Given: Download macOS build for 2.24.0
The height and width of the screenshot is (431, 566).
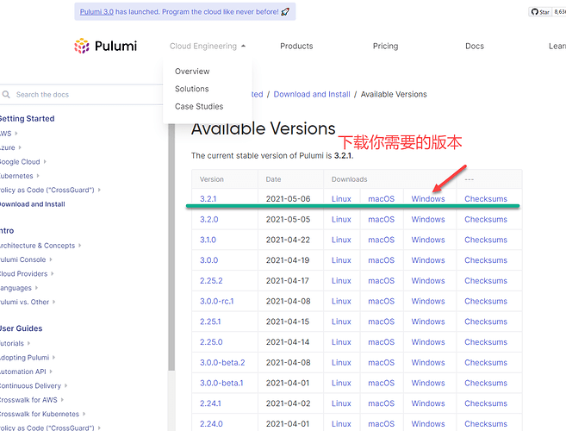Looking at the screenshot, I should tap(381, 424).
